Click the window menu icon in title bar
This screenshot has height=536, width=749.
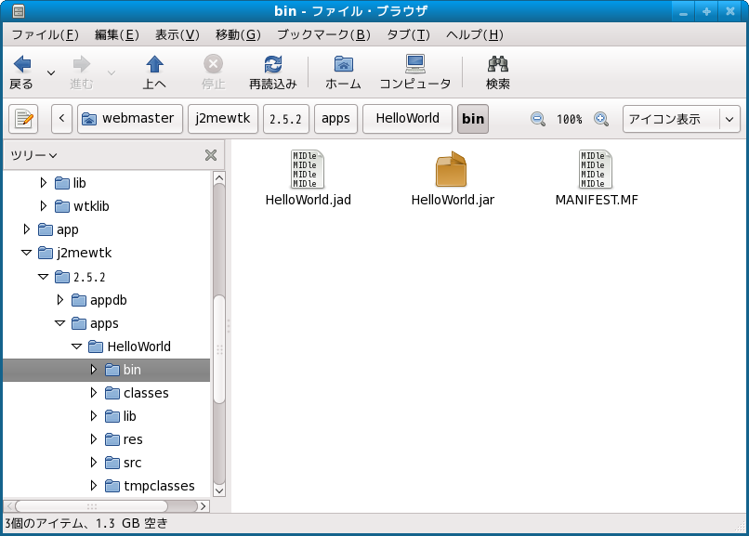coord(19,10)
